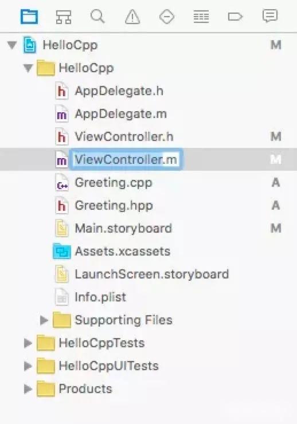The width and height of the screenshot is (297, 424).
Task: Open the Project navigator folder icon
Action: pos(29,17)
